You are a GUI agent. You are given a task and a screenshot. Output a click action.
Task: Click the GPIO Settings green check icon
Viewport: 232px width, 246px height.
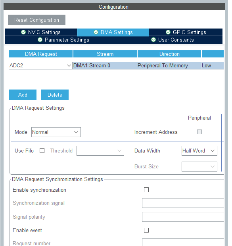coord(168,32)
